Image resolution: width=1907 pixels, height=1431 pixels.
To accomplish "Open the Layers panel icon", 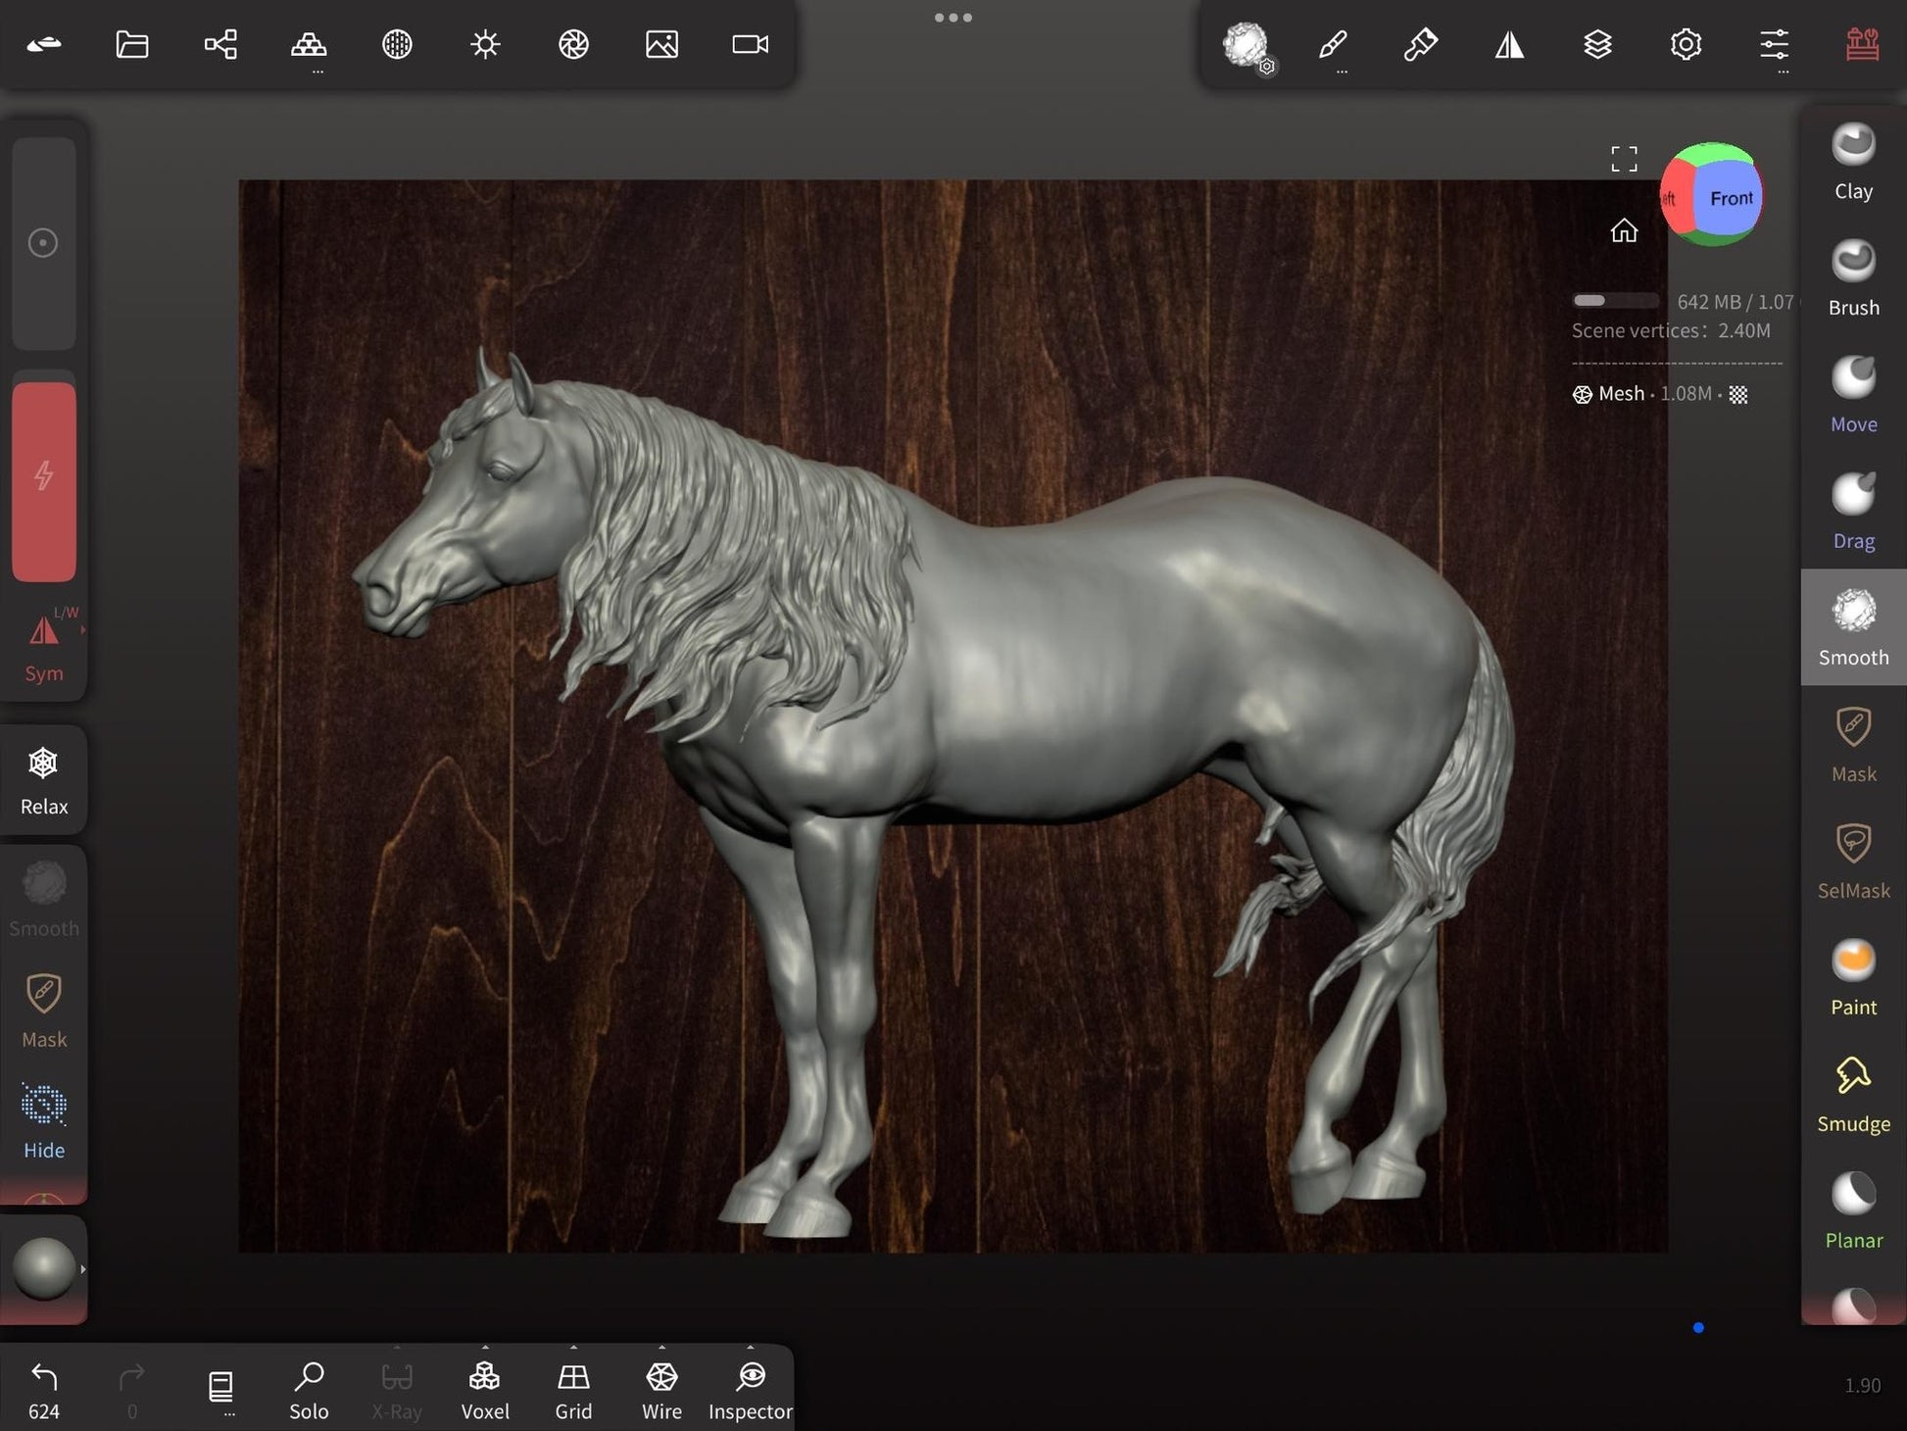I will point(1597,45).
